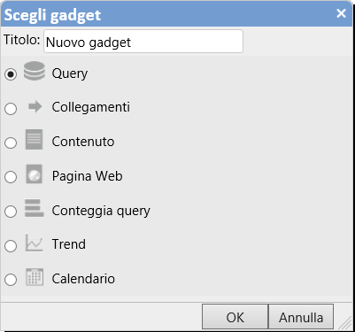Click the Contenuto document icon
This screenshot has height=332, width=355.
tap(34, 139)
